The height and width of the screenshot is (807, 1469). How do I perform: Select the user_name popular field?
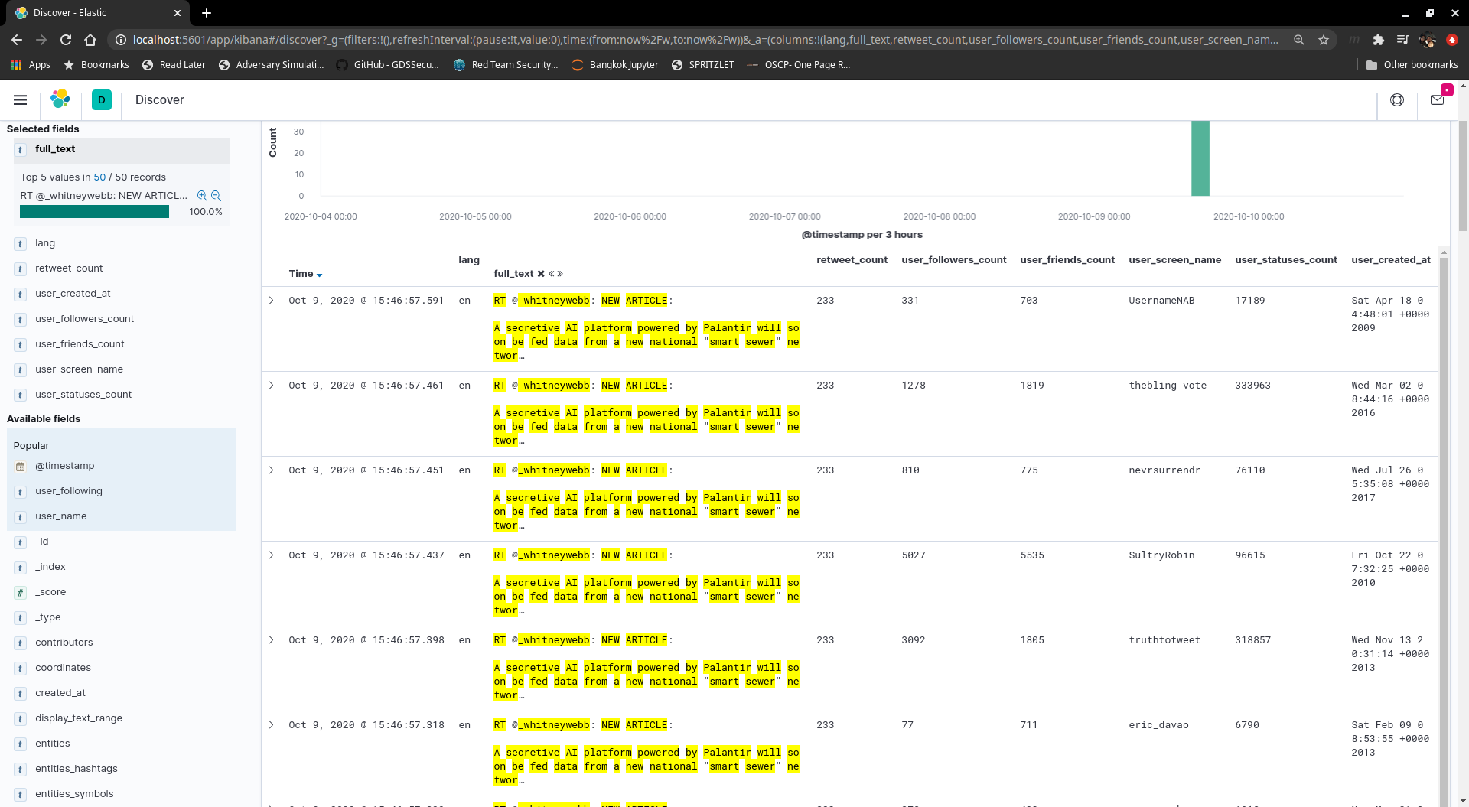pyautogui.click(x=61, y=516)
